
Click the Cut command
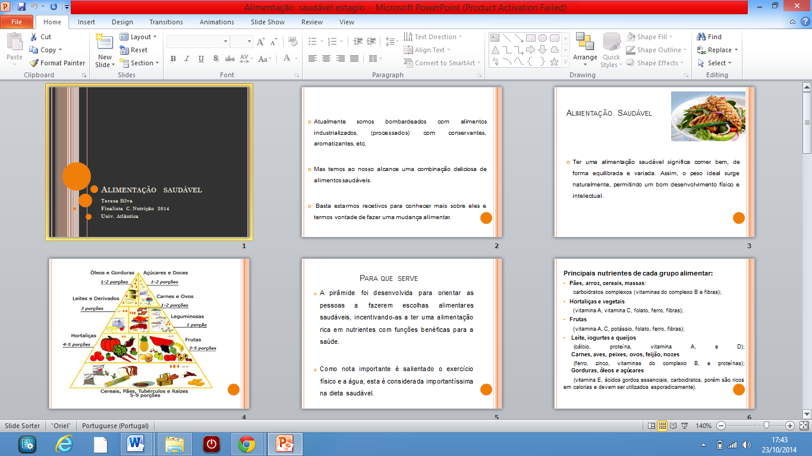40,37
